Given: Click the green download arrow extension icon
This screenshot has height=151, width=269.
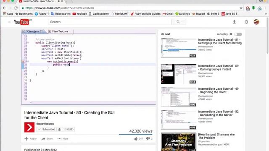Looking at the screenshot, I should tap(253, 8).
